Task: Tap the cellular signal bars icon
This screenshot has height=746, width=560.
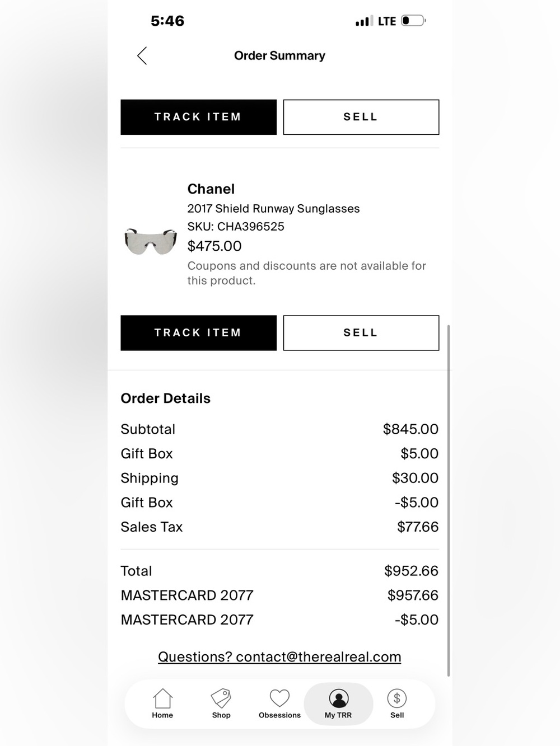Action: [363, 21]
